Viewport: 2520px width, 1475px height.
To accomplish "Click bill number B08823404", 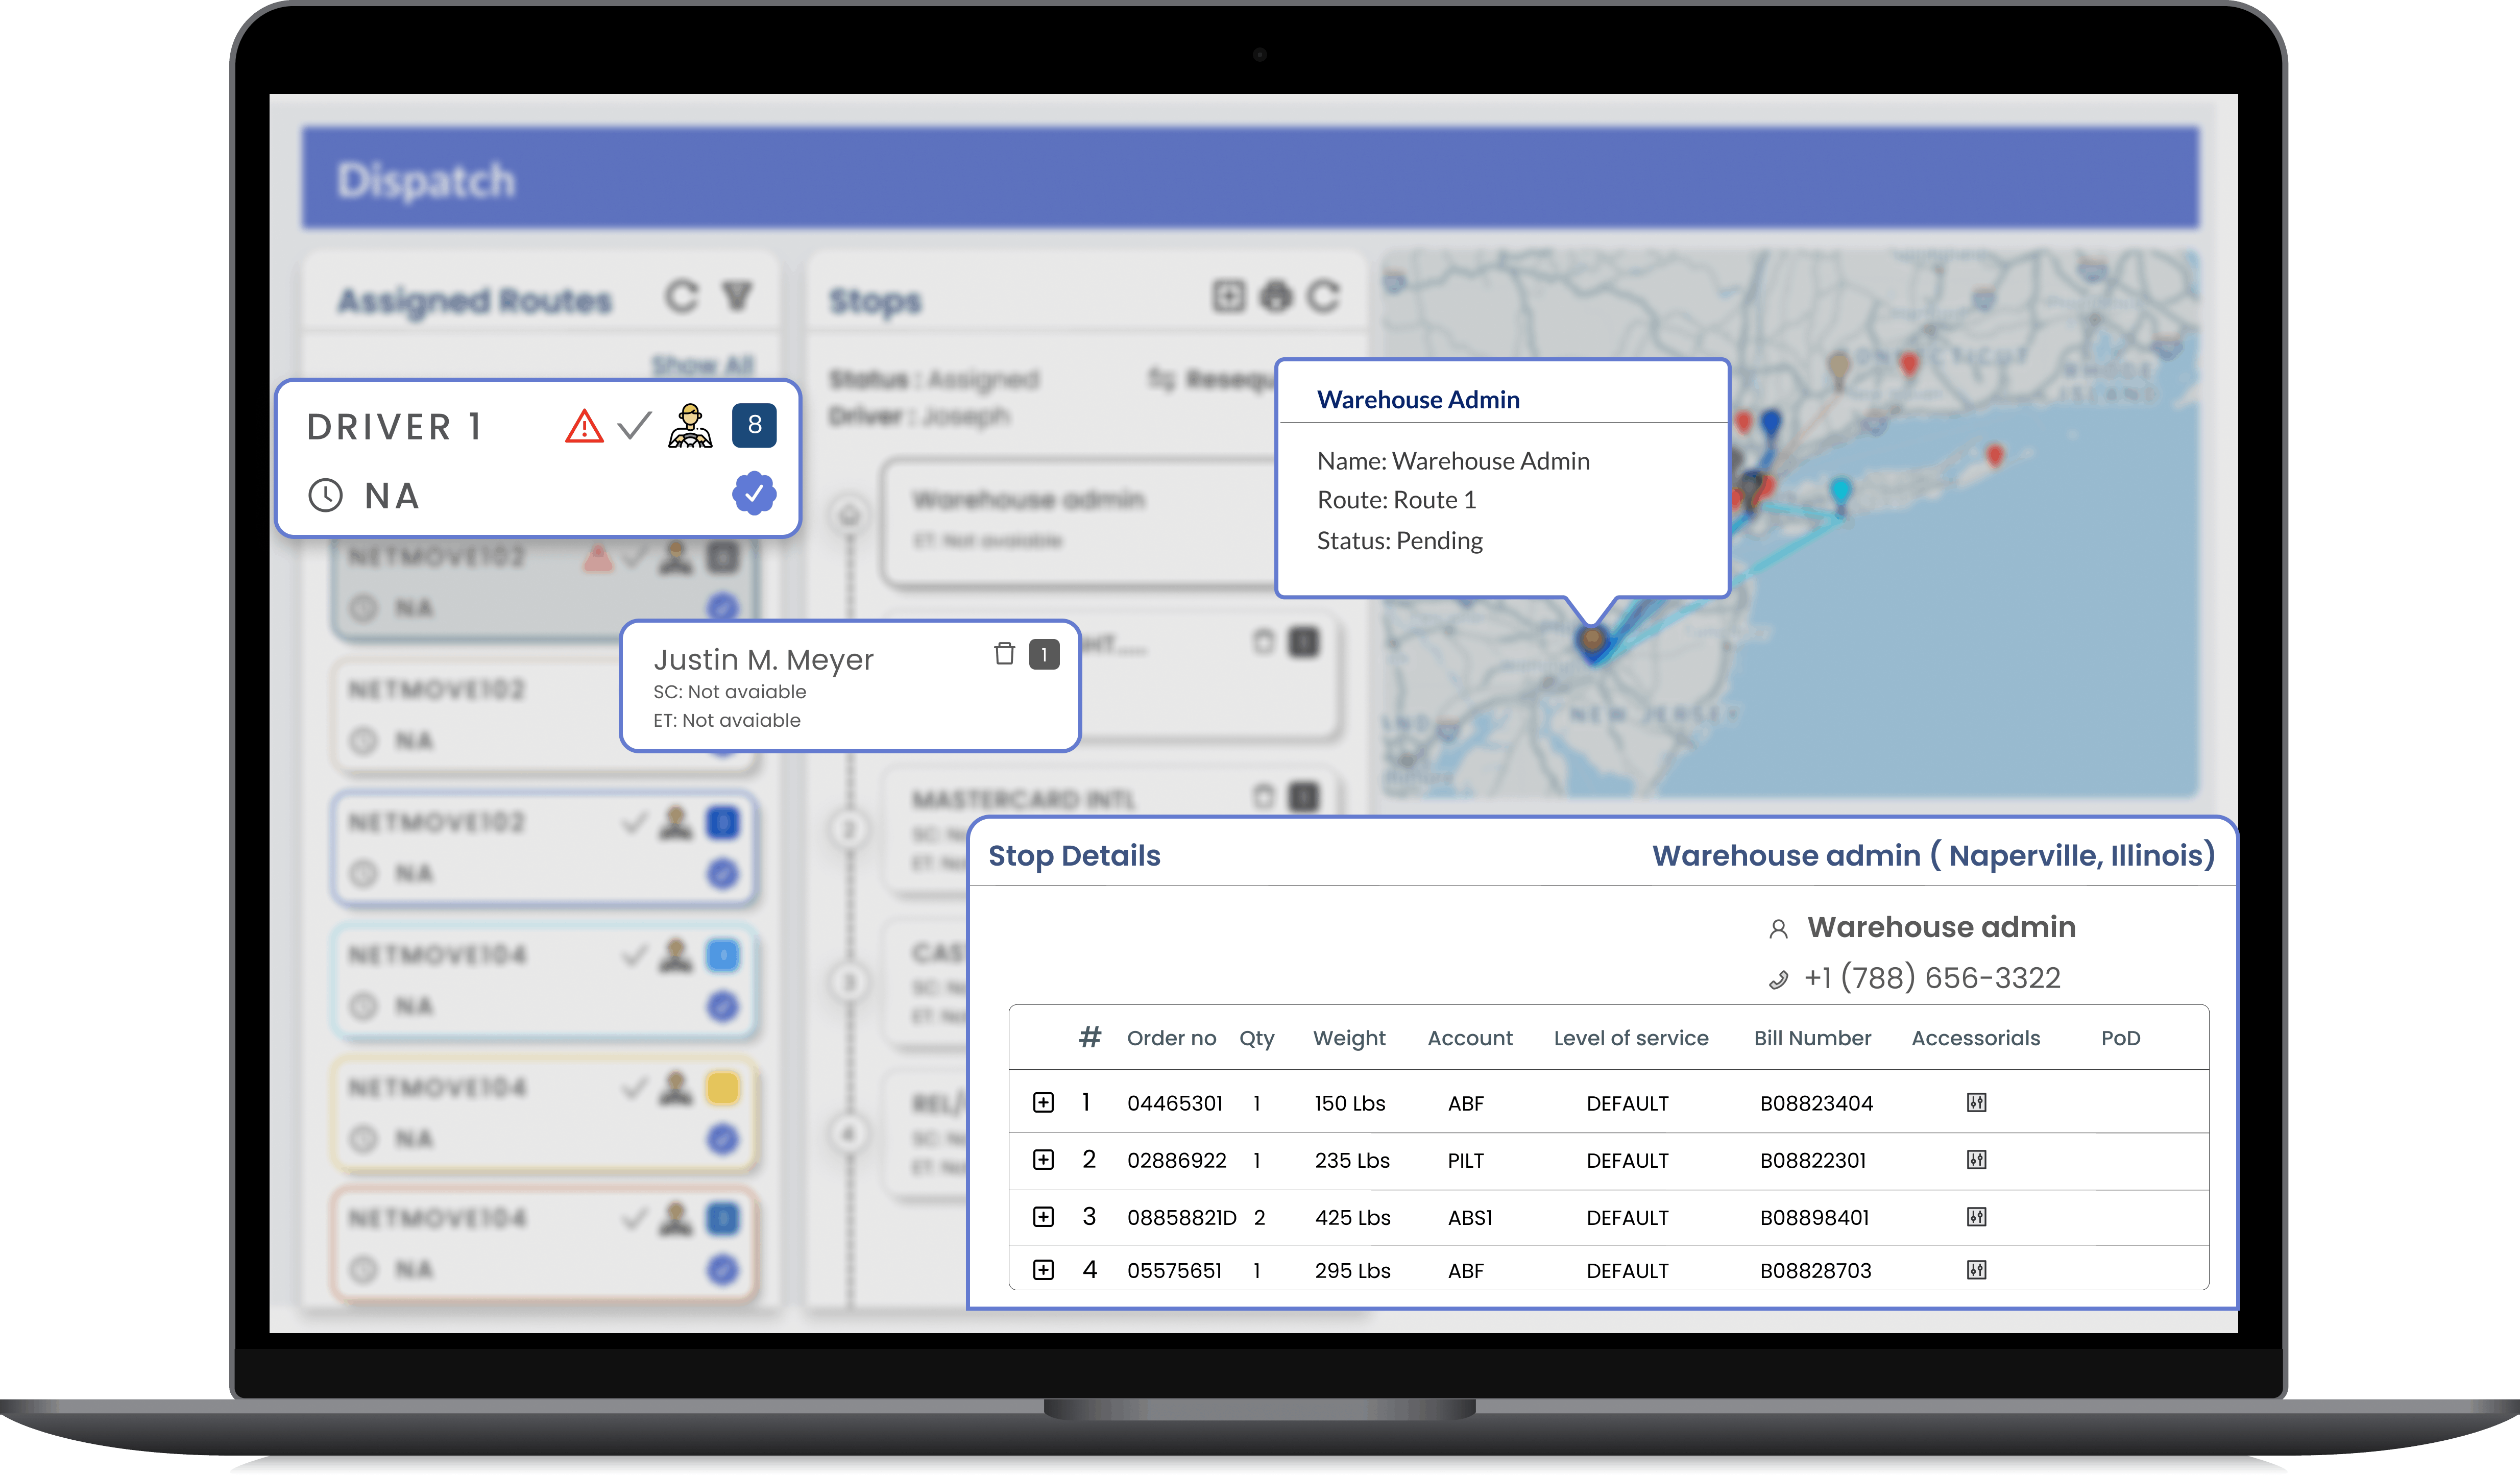I will 1816,1103.
